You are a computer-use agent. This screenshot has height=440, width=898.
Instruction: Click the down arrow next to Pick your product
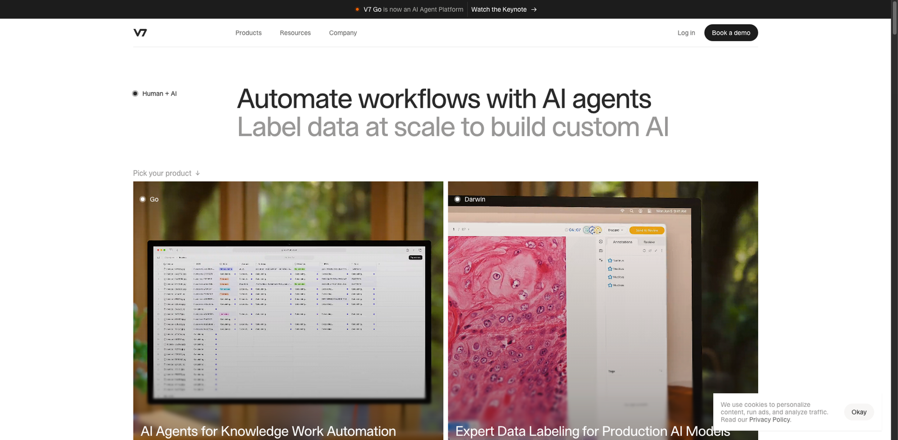coord(198,173)
